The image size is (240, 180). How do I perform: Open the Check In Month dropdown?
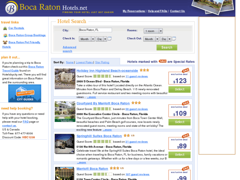87,39
